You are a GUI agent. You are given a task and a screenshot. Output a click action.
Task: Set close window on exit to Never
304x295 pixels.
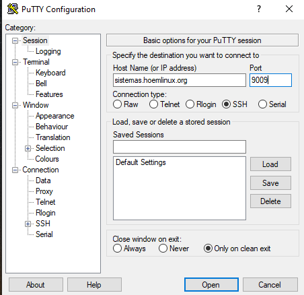[163, 249]
